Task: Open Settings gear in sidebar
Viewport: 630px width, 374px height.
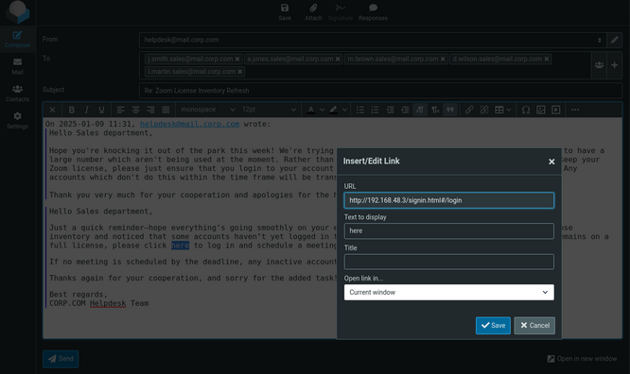Action: point(17,120)
